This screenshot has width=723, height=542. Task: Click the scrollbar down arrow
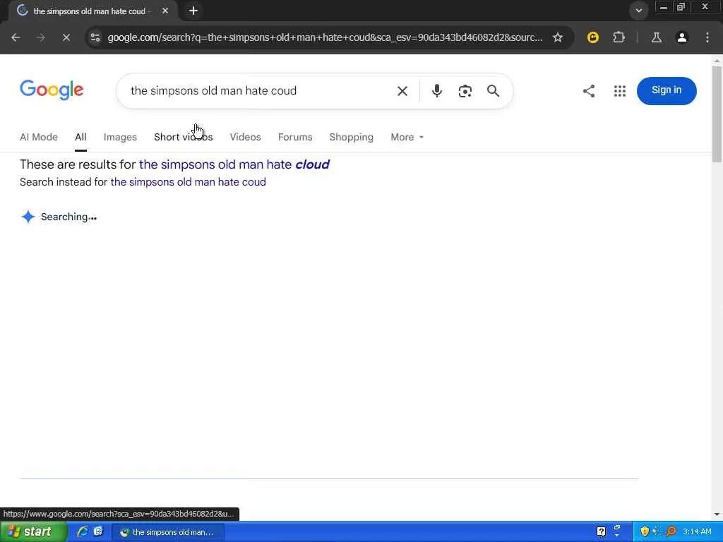tap(717, 514)
